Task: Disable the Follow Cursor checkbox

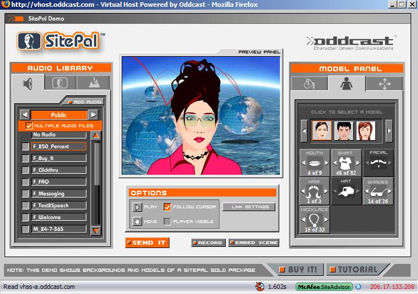Action: 167,207
